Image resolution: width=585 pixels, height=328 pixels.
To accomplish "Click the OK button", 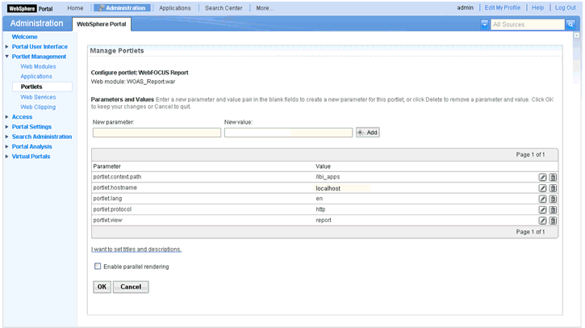I will (x=102, y=287).
